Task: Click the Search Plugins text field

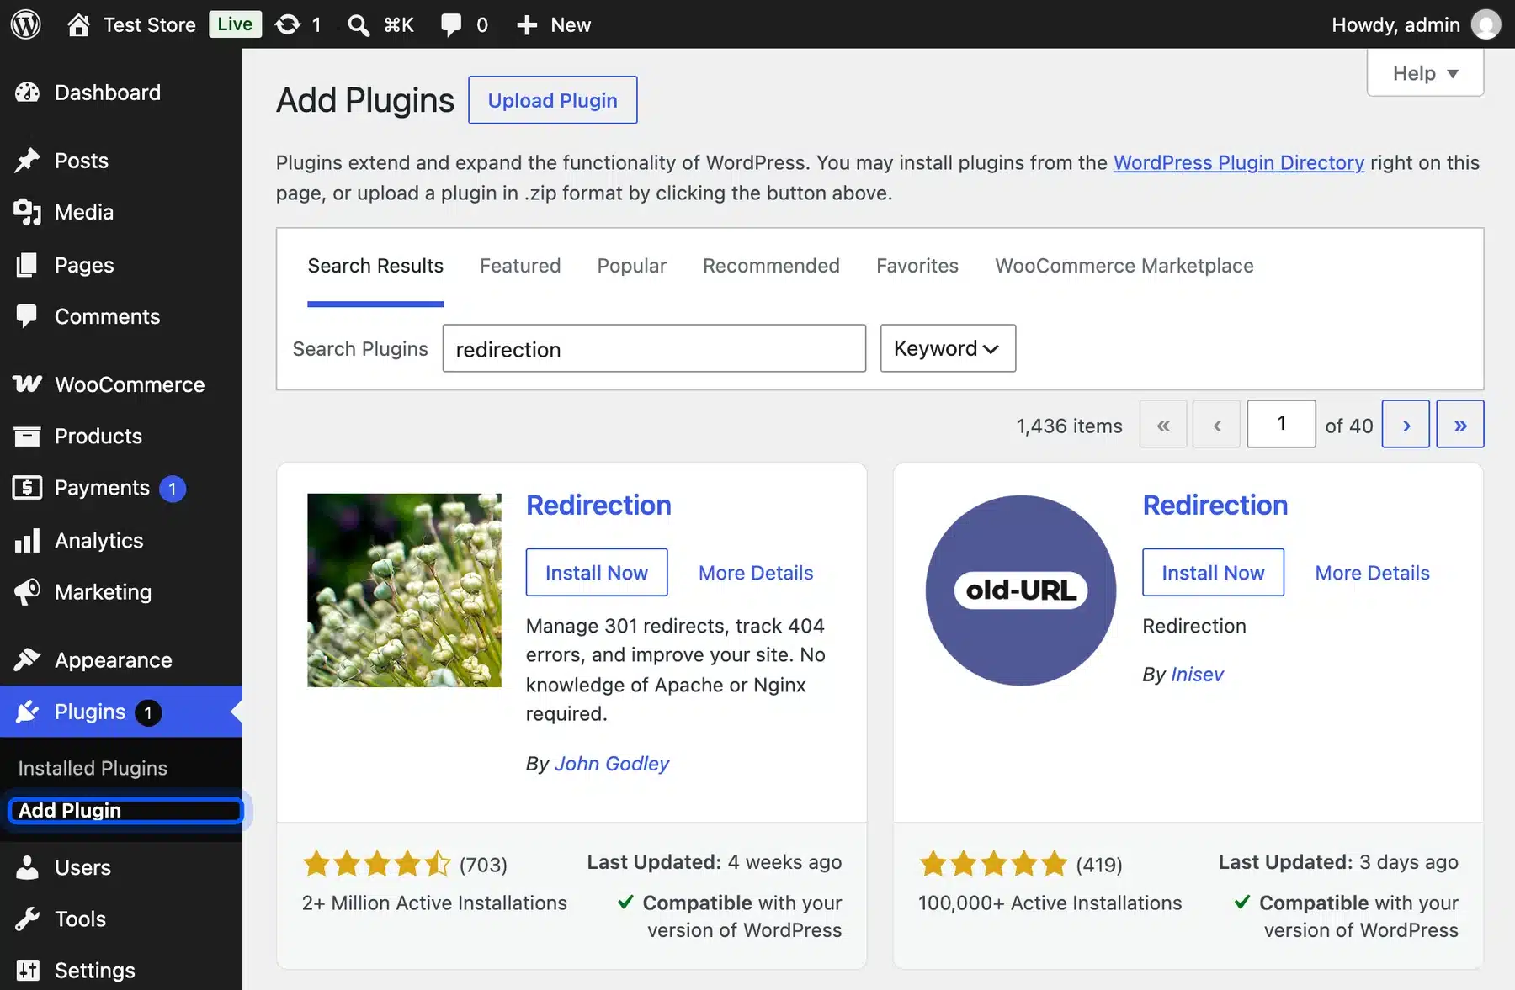Action: click(654, 348)
